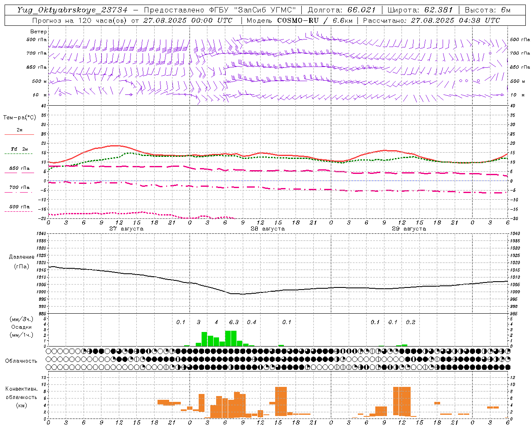The width and height of the screenshot is (532, 426).
Task: Click the 0.2 three-hour precipitation value
Action: tap(411, 322)
